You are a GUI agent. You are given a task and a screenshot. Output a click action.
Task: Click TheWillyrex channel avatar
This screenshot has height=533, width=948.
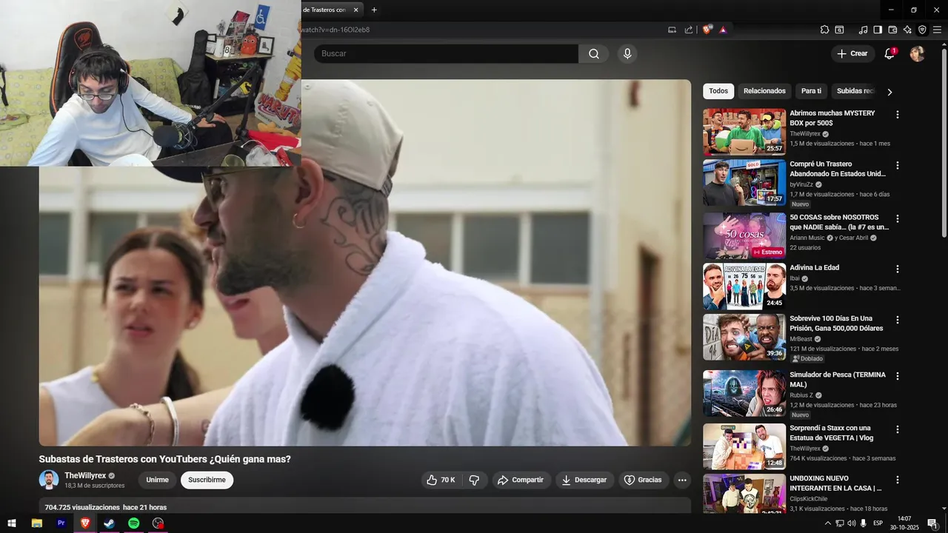[49, 480]
